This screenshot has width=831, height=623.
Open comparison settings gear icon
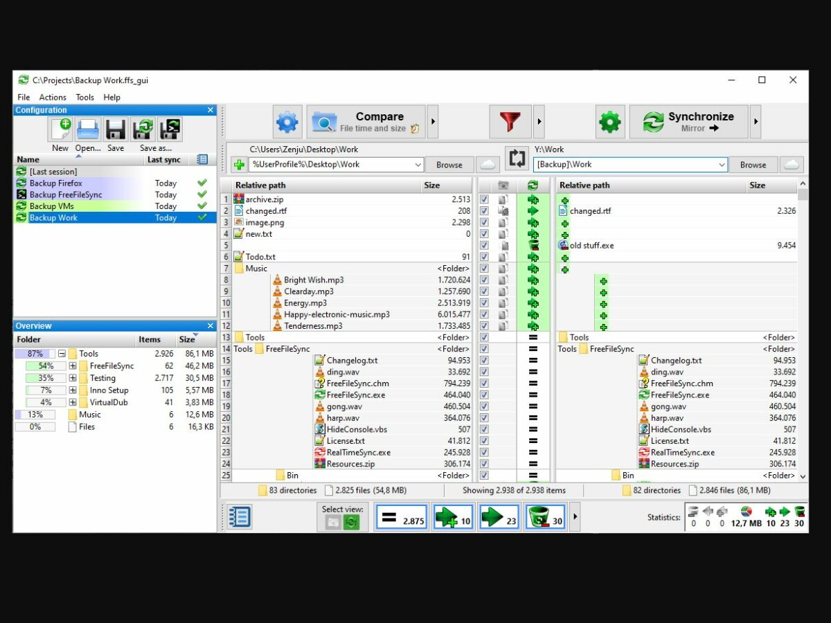[x=287, y=121]
